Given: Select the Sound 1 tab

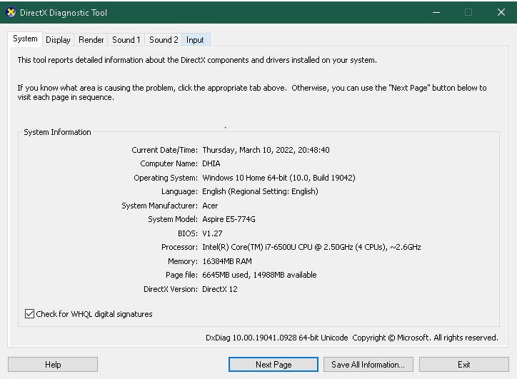Looking at the screenshot, I should coord(126,40).
